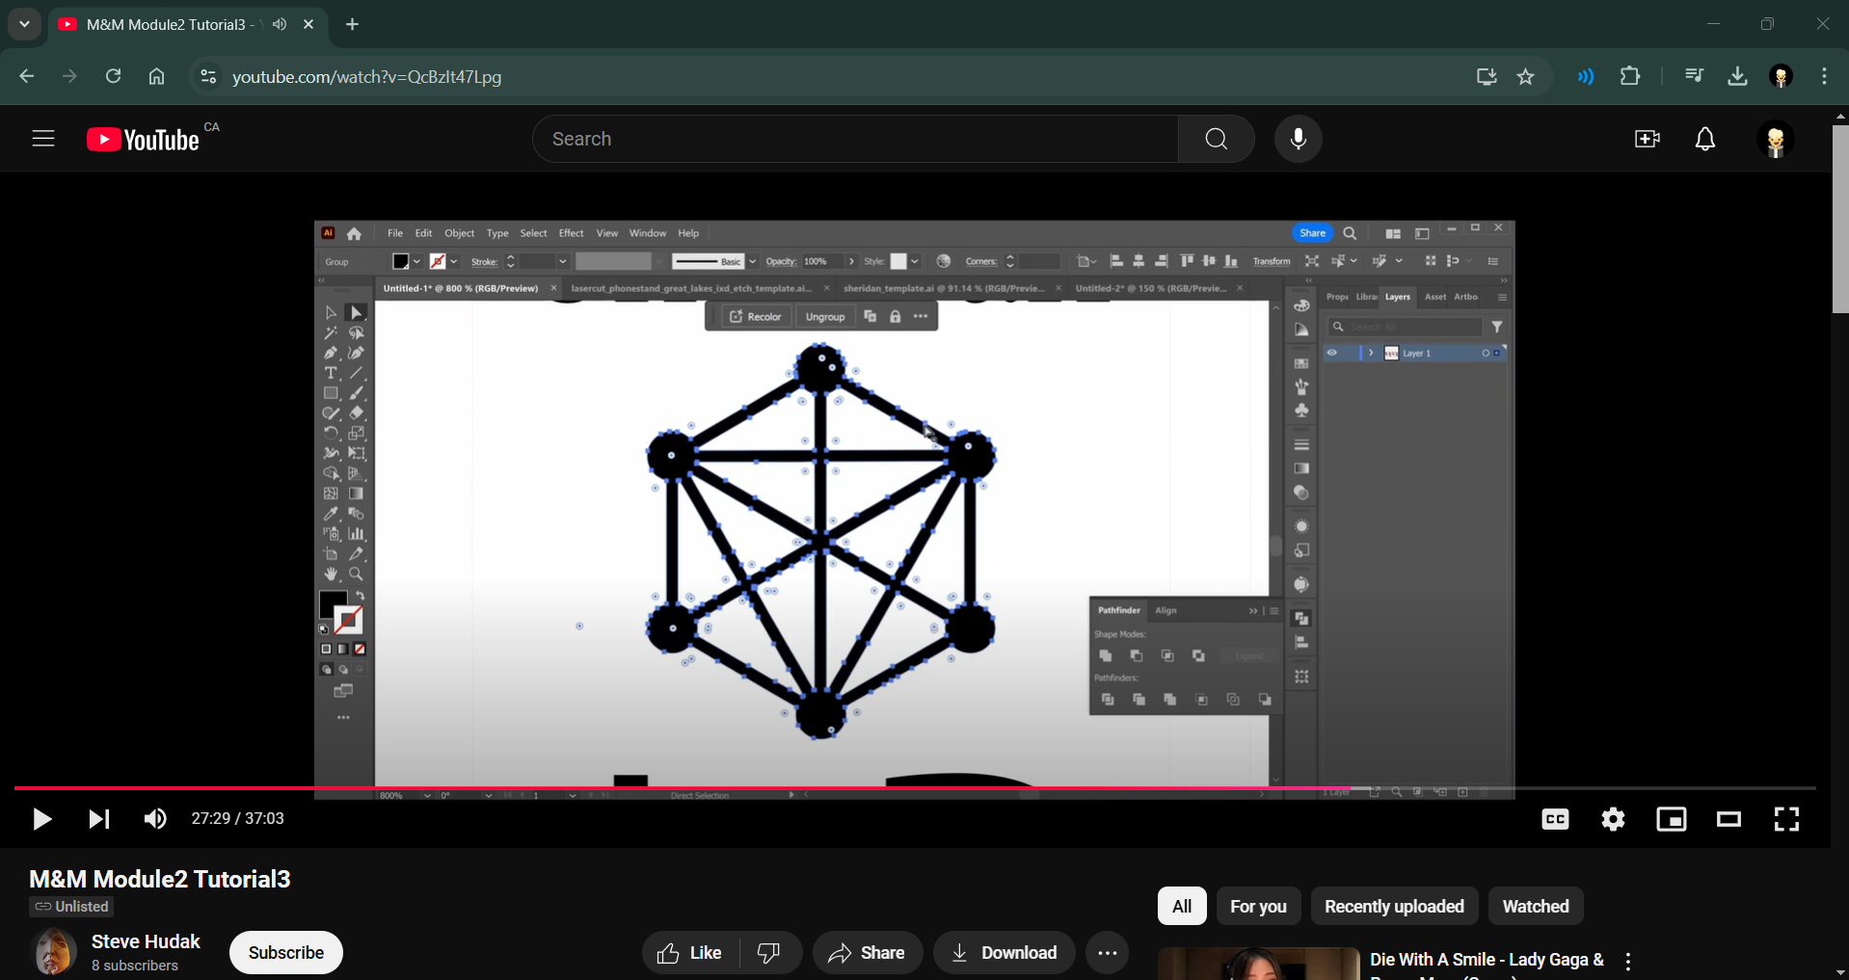This screenshot has height=980, width=1849.
Task: Mute the video via the volume icon
Action: pos(154,818)
